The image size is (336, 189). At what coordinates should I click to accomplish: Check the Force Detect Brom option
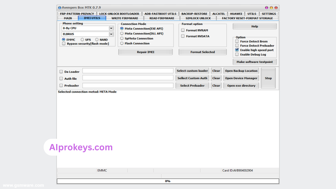tap(237, 41)
